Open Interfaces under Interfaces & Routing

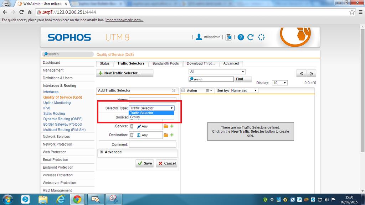click(51, 92)
